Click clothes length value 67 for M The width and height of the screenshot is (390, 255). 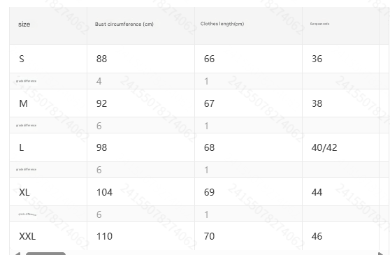209,103
